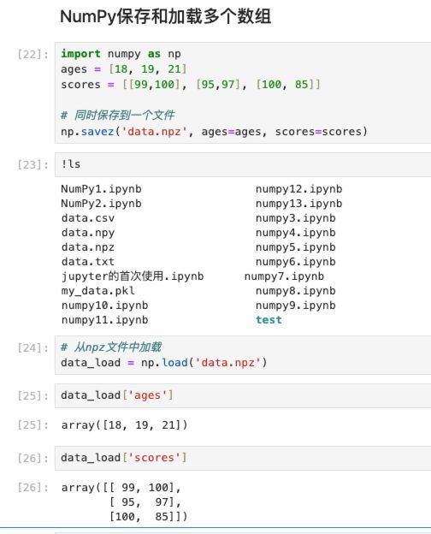Screen dimensions: 431x534
Task: Click the data_load['scores'] code cell
Action: point(243,458)
